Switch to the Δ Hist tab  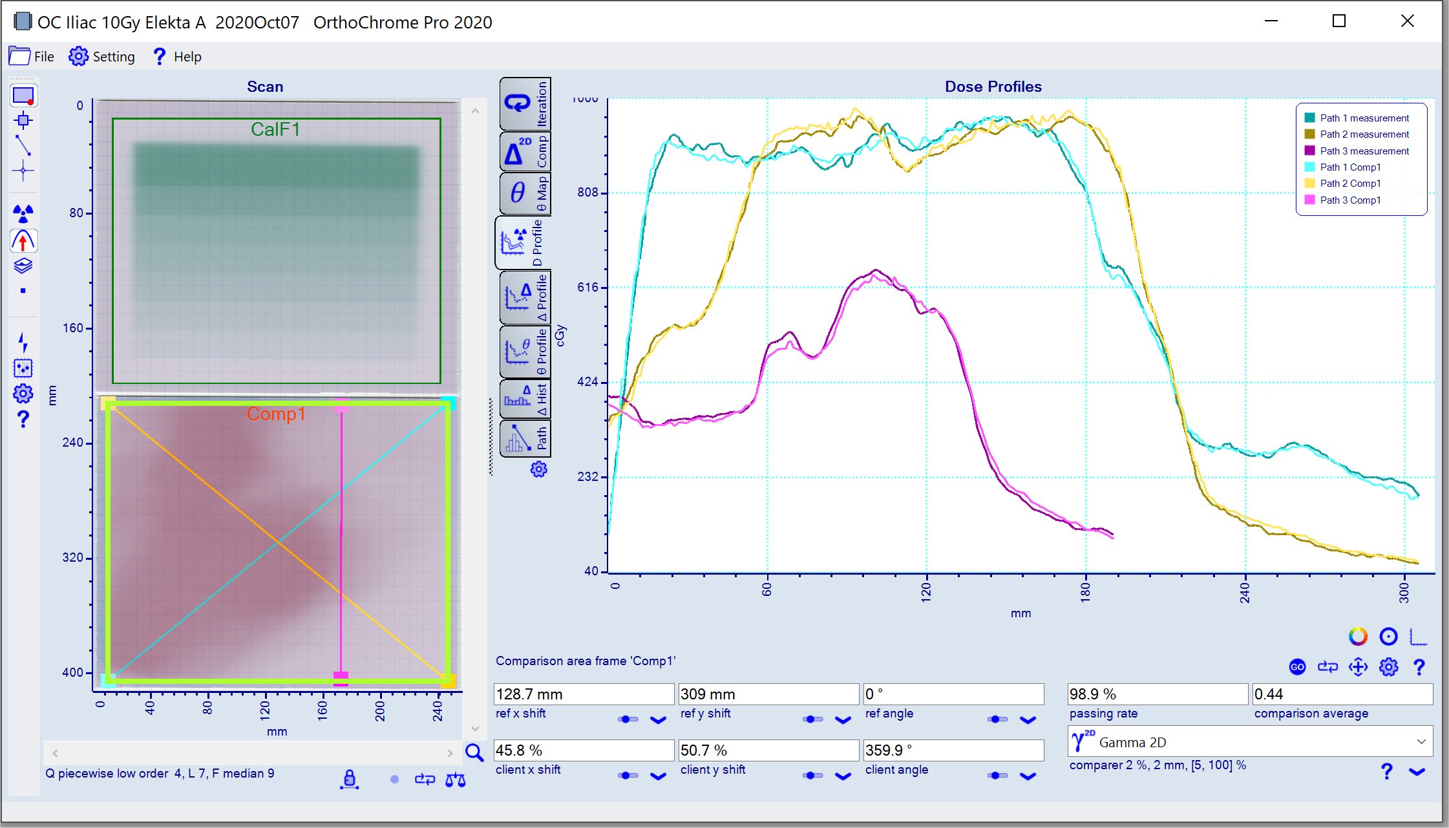point(525,400)
